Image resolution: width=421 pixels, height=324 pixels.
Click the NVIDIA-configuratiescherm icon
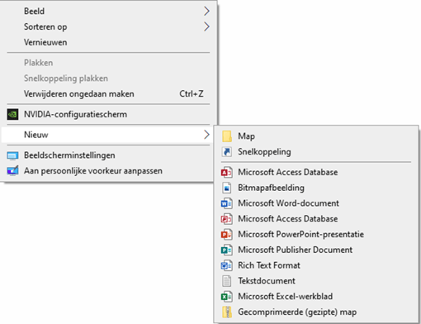[x=12, y=114]
